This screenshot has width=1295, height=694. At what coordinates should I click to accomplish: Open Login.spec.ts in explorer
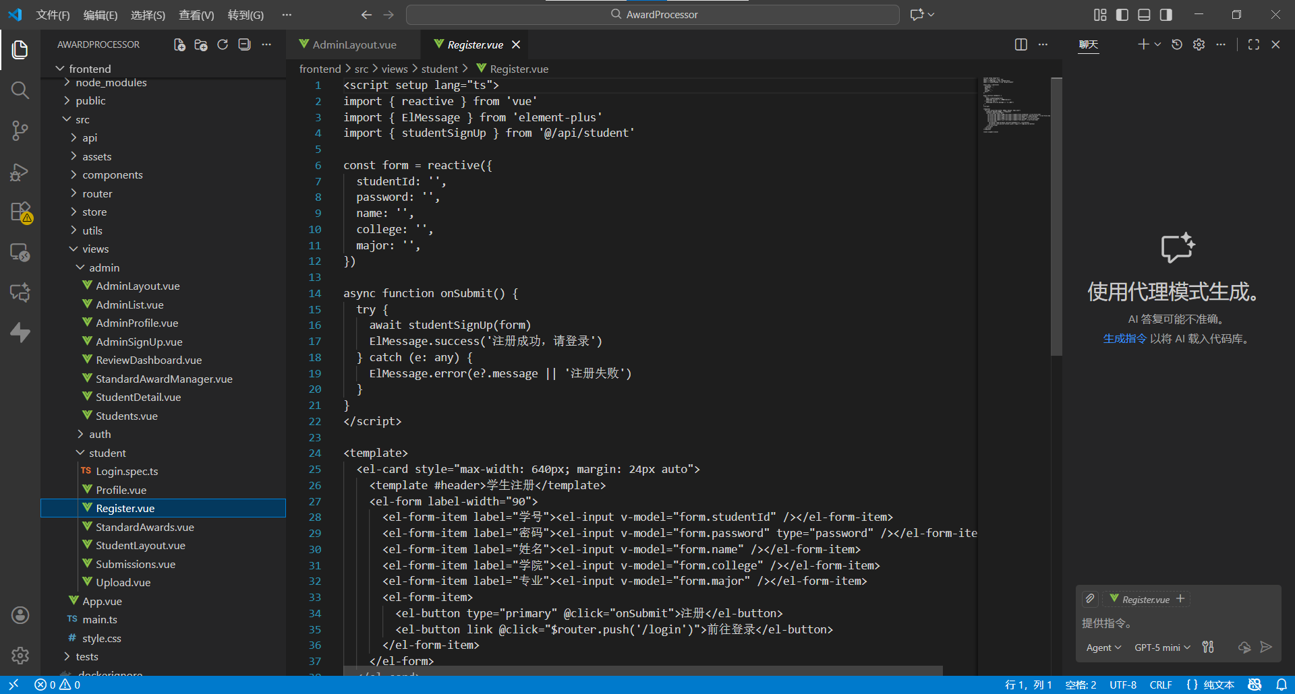coord(127,471)
